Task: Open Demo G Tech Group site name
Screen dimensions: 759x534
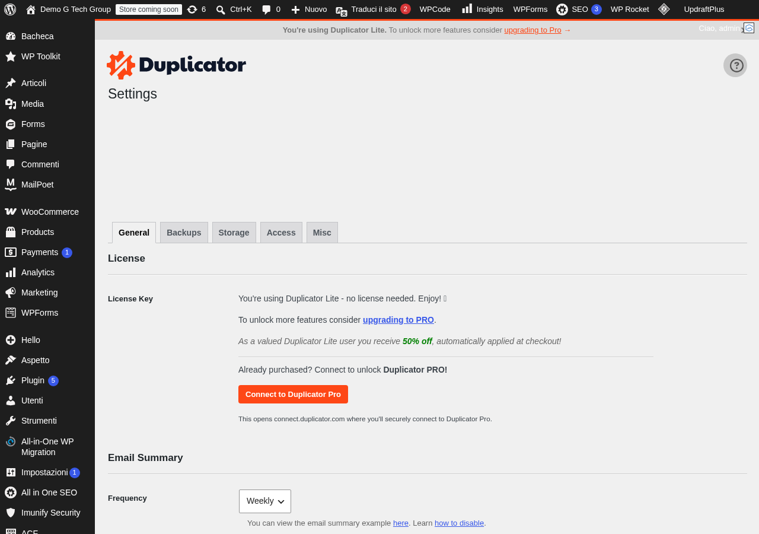Action: pos(75,9)
